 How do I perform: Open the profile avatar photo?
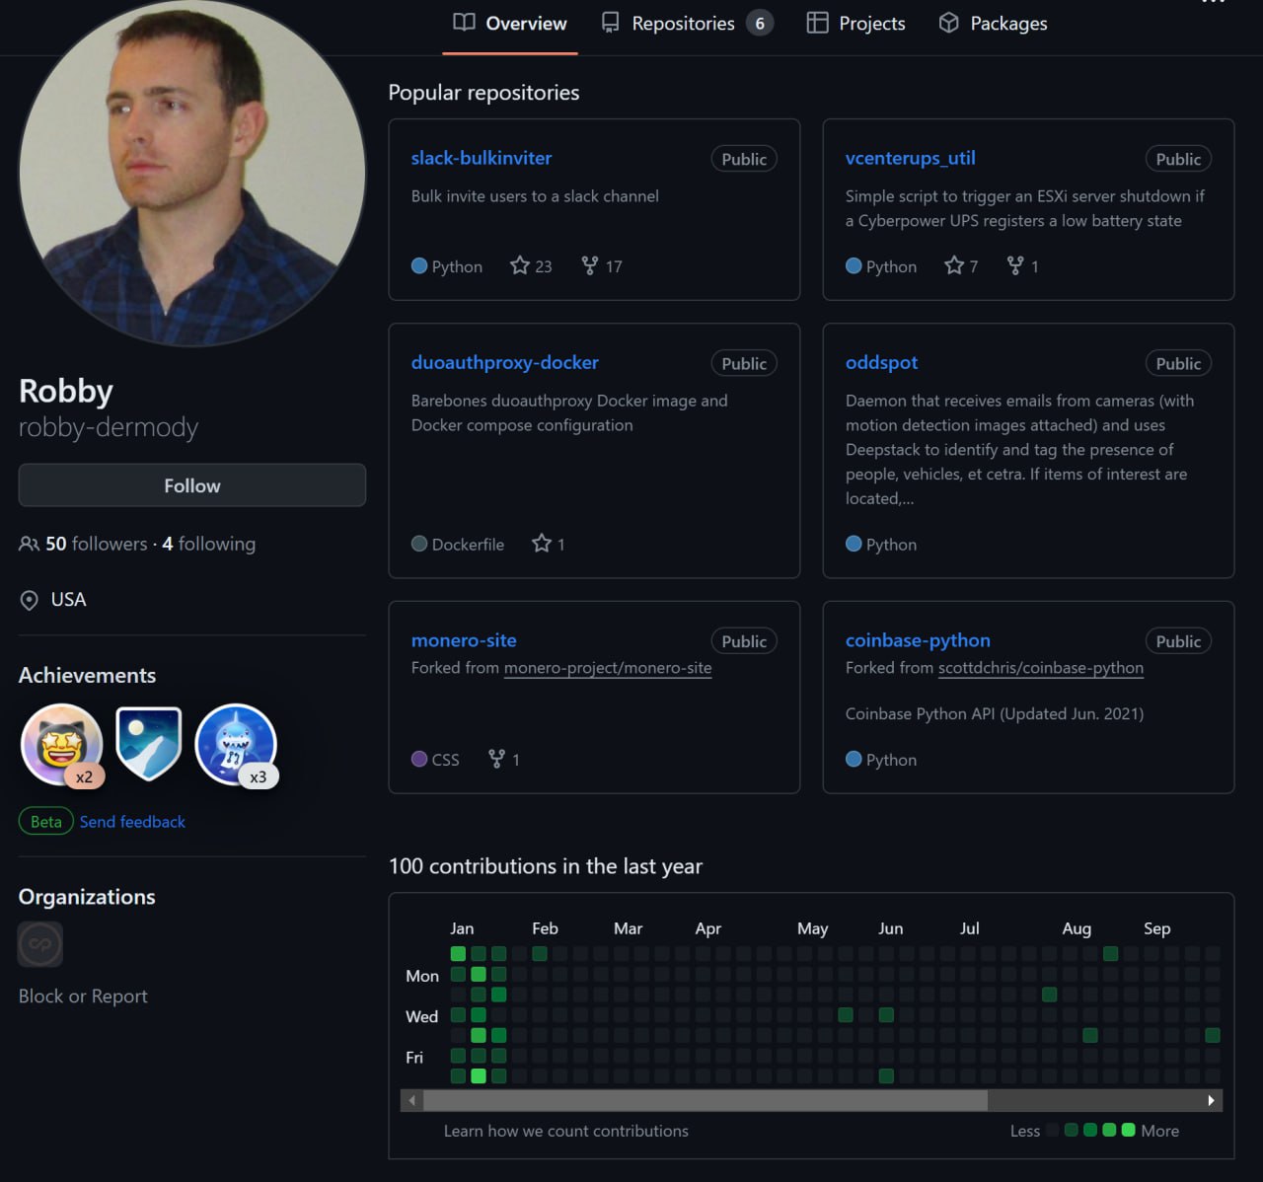point(192,174)
